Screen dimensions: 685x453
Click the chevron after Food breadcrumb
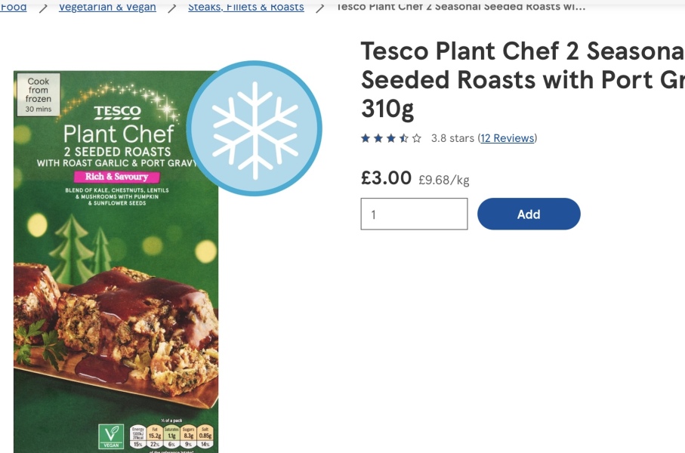click(x=43, y=8)
